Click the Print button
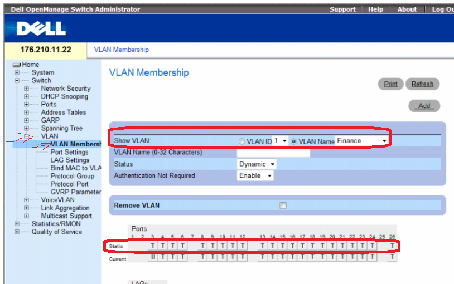454x284 pixels. click(390, 84)
